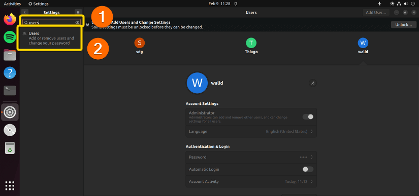Launch Terminal from the dock
419x196 pixels.
click(x=10, y=91)
